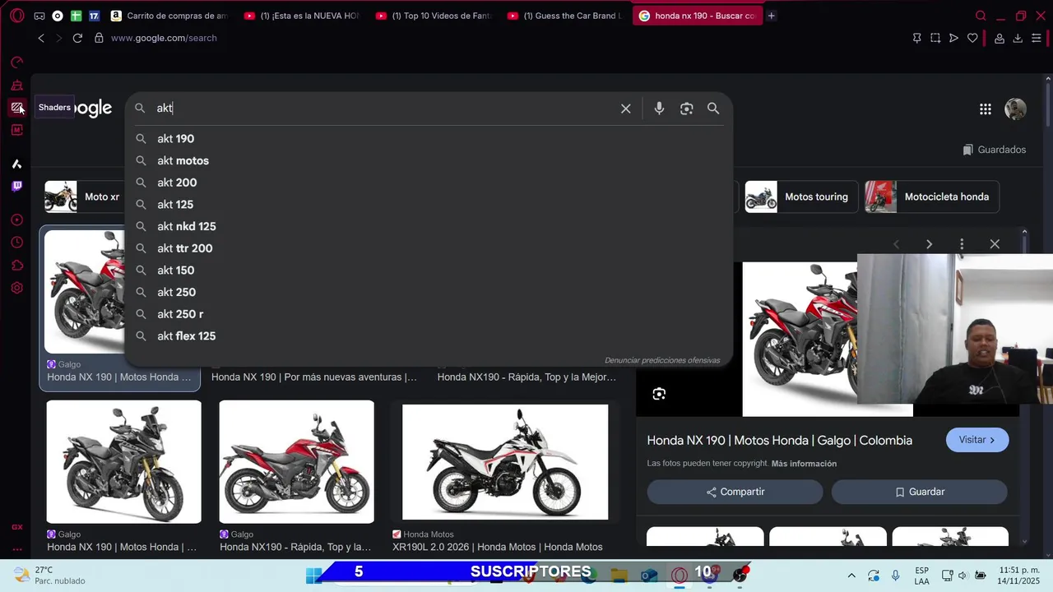Choose suggestion akt 250 r
The height and width of the screenshot is (592, 1053).
428,314
